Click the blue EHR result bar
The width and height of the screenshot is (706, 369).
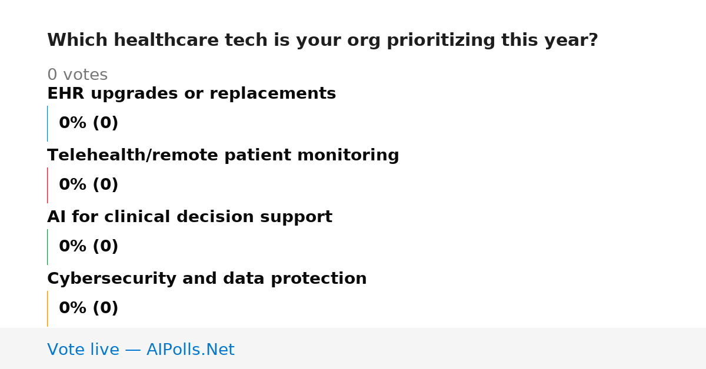tap(47, 123)
